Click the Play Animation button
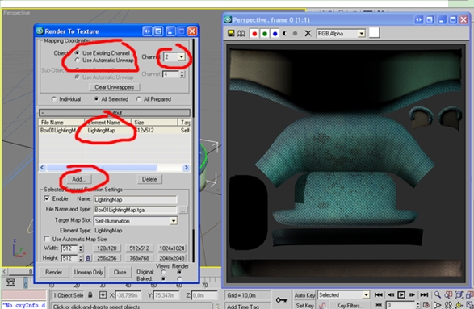This screenshot has height=309, width=474. [401, 294]
